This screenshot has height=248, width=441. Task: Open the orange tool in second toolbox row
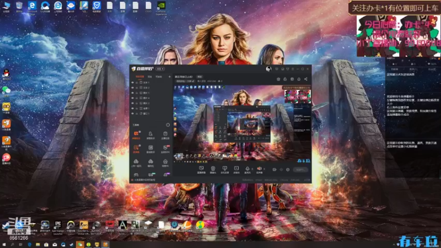(136, 149)
